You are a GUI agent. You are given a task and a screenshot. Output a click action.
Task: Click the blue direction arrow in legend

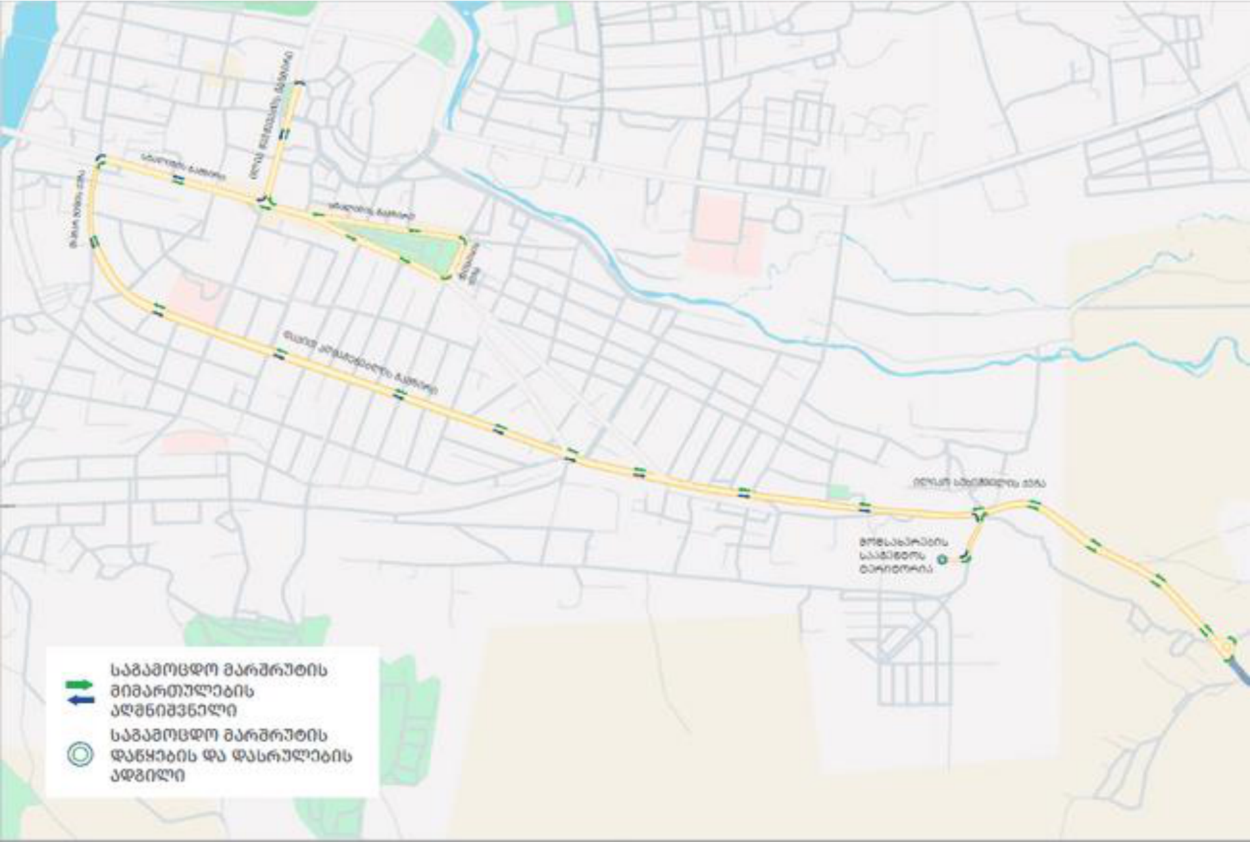point(81,701)
